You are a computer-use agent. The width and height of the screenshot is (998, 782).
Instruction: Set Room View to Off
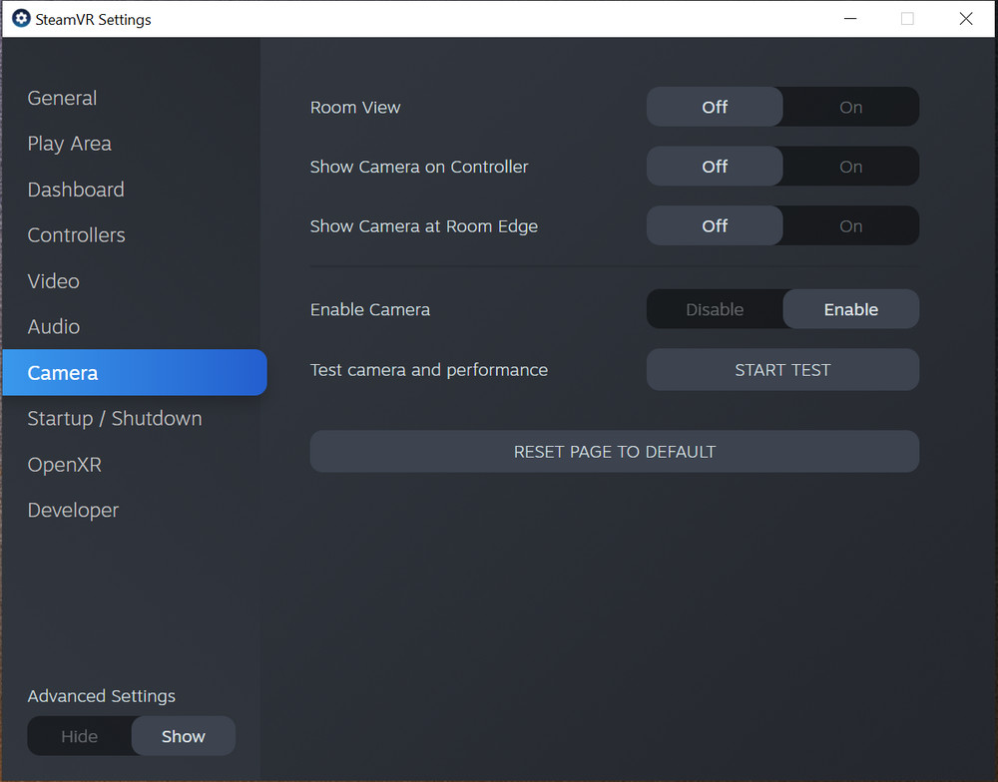(x=715, y=107)
